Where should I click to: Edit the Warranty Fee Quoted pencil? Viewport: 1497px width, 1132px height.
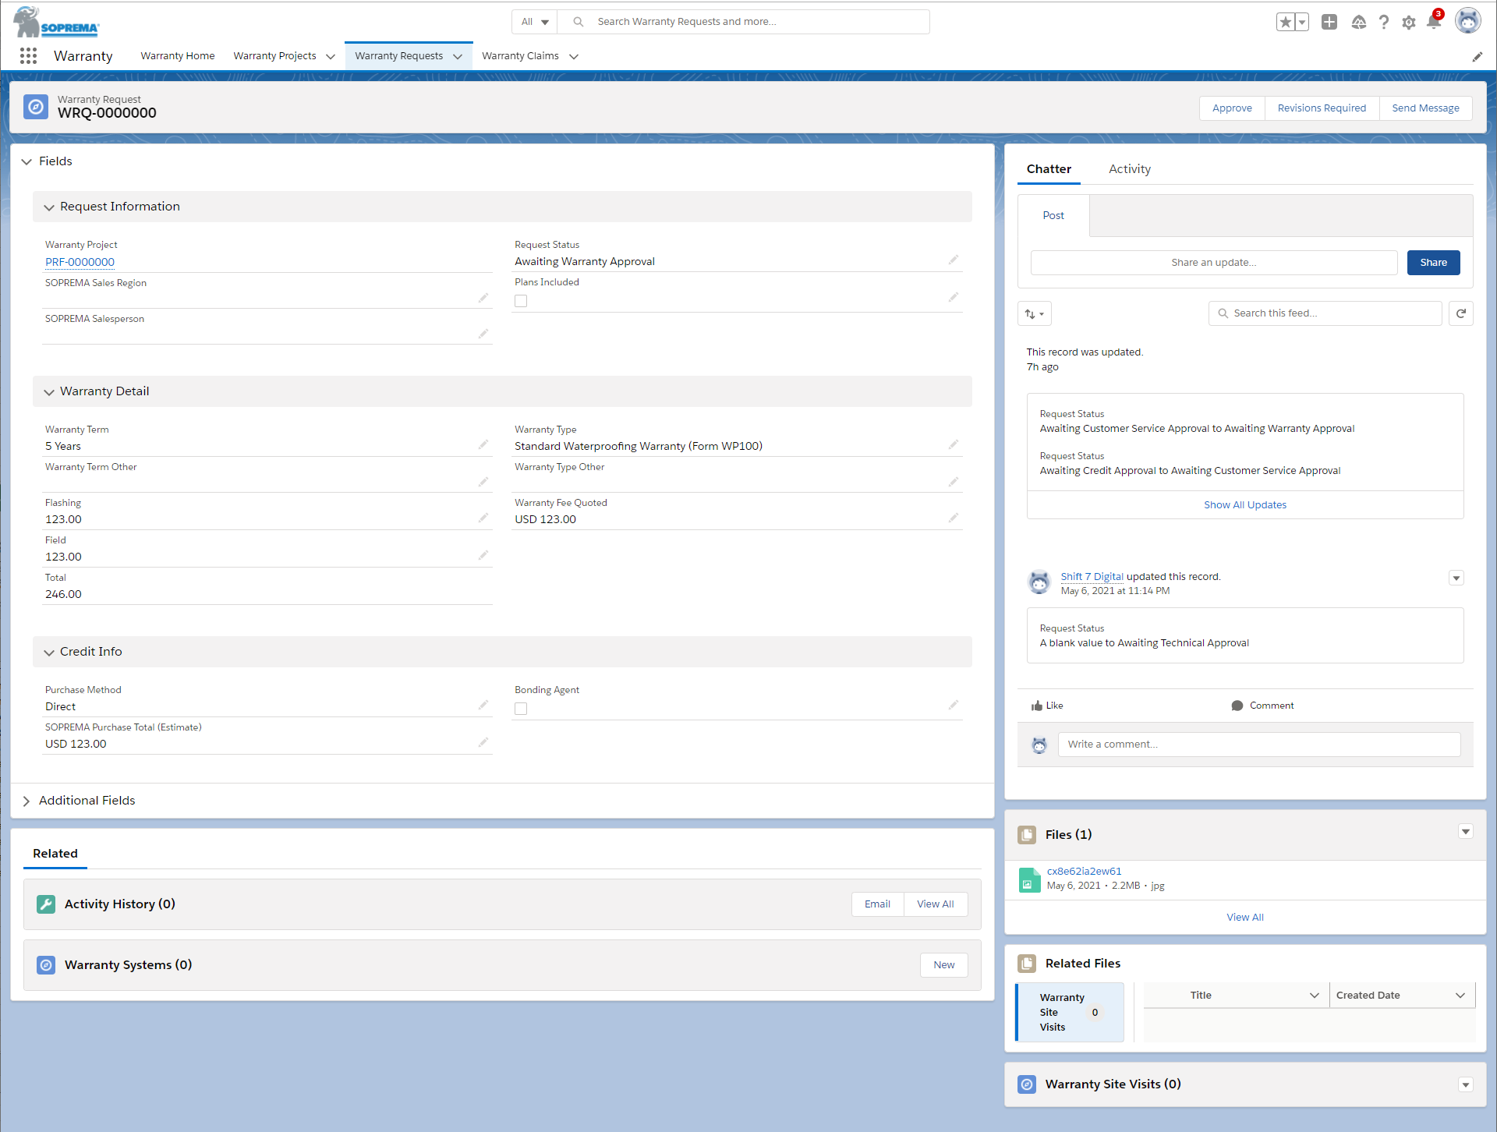(953, 518)
